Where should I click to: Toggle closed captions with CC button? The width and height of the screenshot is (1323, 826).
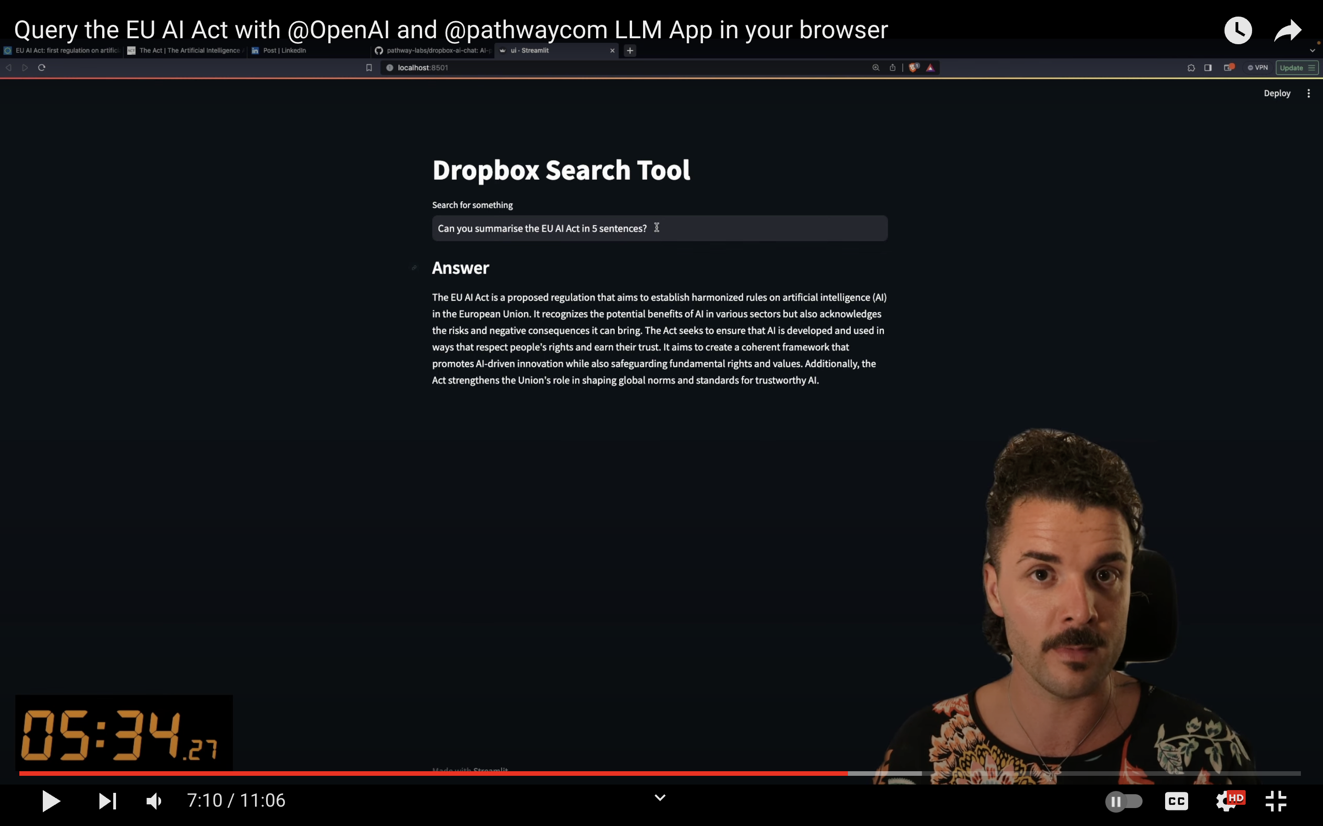(1176, 802)
